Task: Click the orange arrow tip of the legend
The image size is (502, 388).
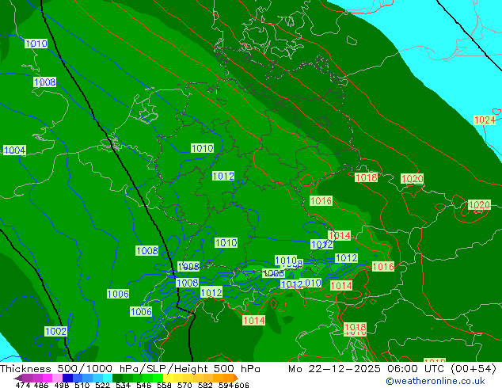Action: point(236,378)
